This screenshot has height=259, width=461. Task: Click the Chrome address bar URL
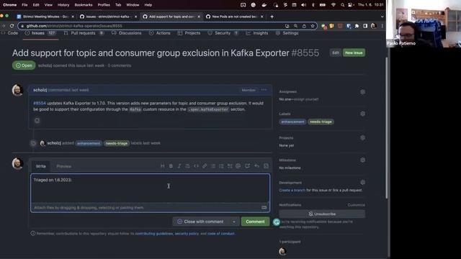click(74, 26)
